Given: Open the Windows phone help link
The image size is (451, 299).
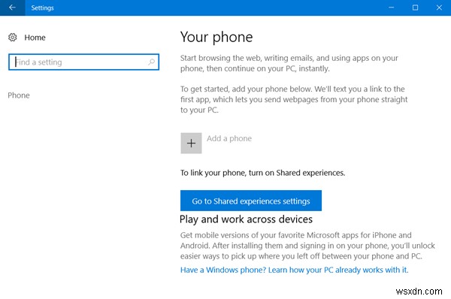Looking at the screenshot, I should click(x=294, y=270).
